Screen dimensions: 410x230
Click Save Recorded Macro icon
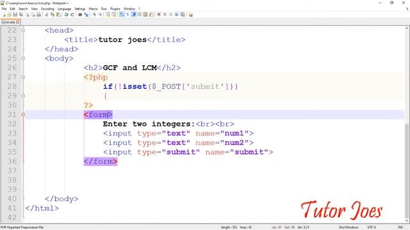coord(183,15)
